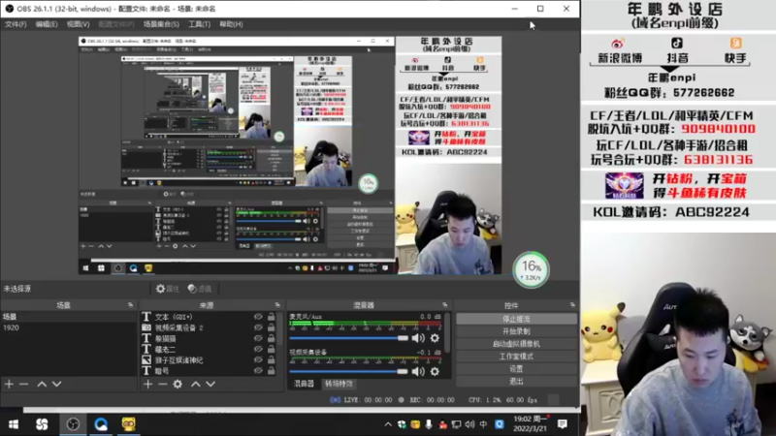This screenshot has width=776, height=436.
Task: Pop out the 来源 dock panel
Action: coord(277,305)
